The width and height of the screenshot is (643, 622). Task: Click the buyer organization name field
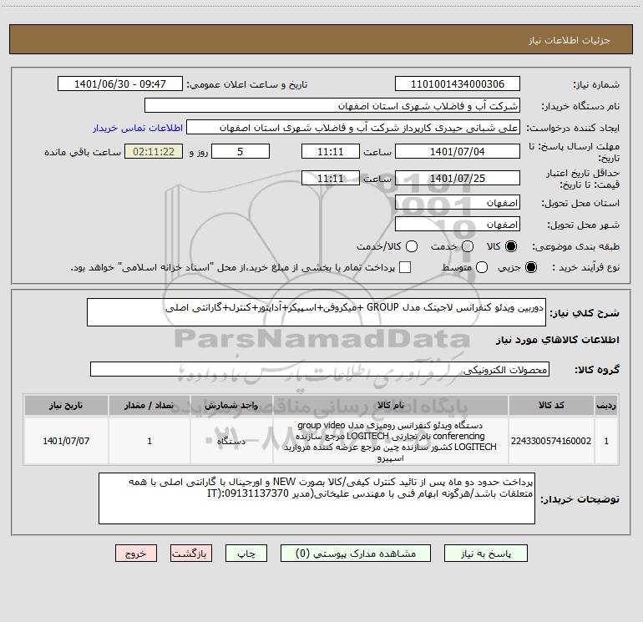point(332,106)
